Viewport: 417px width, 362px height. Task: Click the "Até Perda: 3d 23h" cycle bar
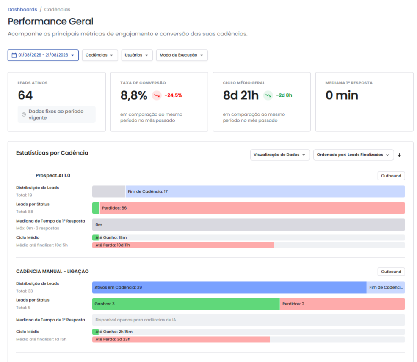(x=181, y=340)
